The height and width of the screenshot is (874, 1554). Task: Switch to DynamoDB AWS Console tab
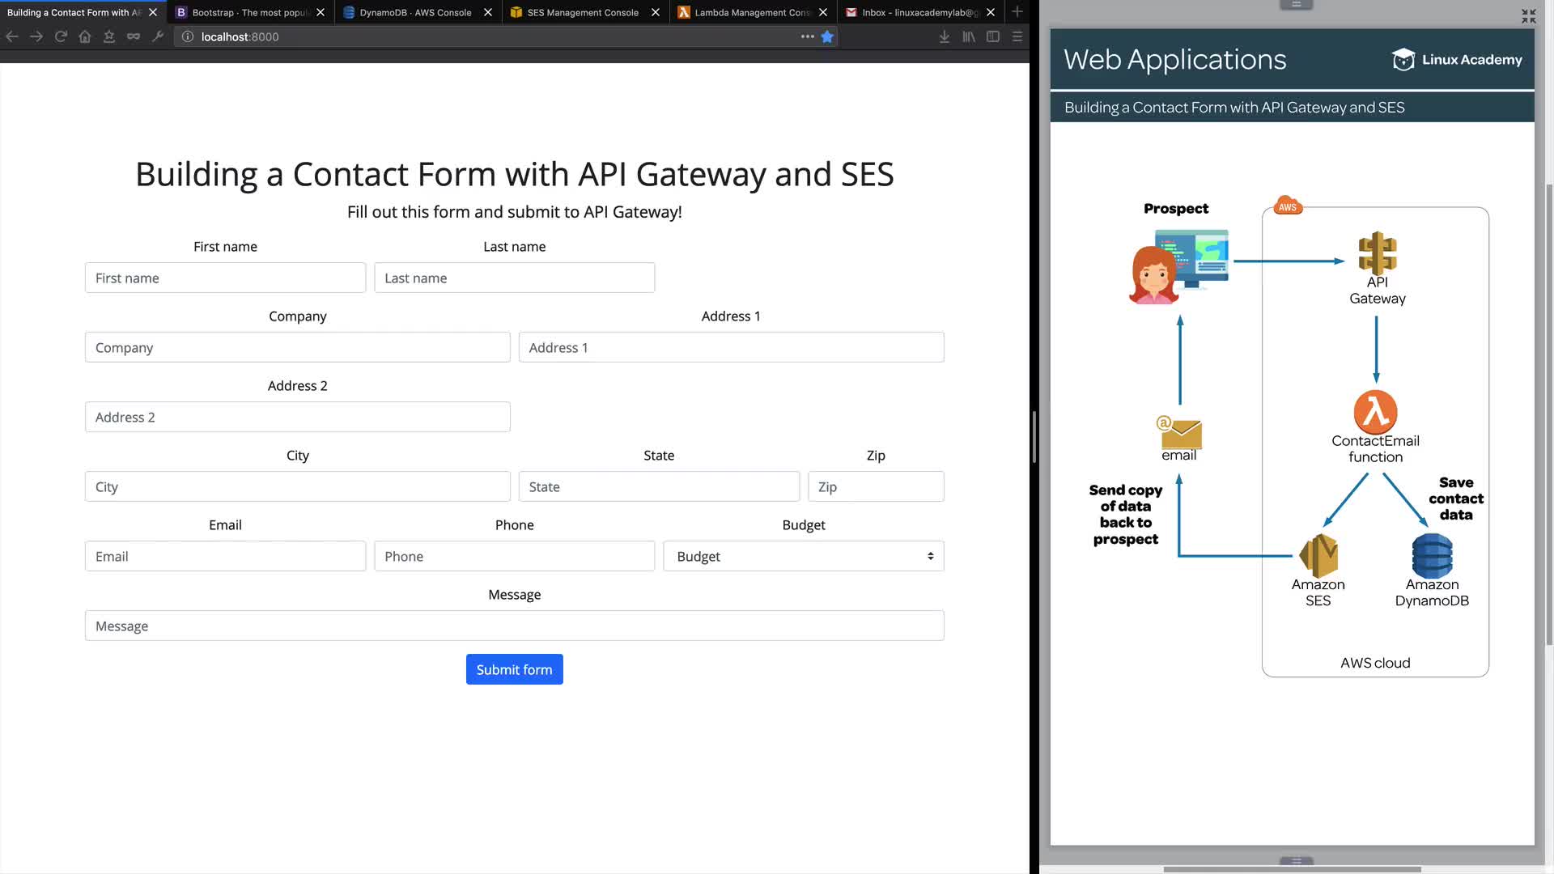click(414, 12)
